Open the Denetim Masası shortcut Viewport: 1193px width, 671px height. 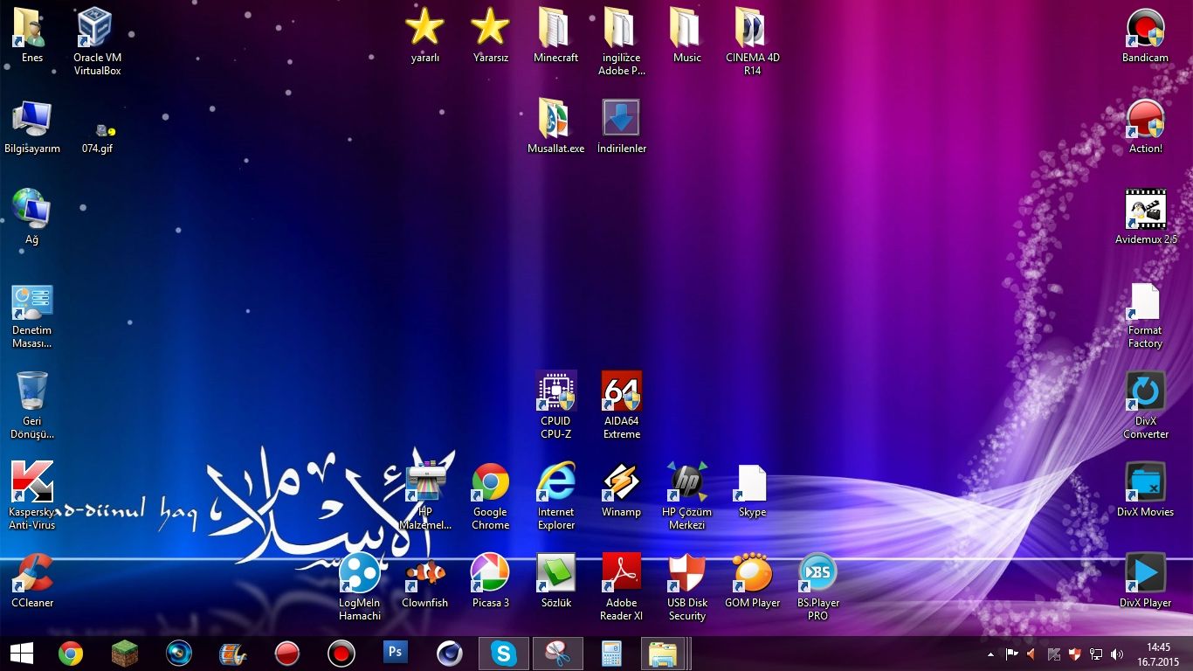(x=31, y=315)
